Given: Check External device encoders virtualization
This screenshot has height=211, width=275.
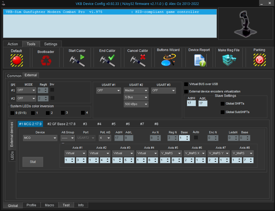Looking at the screenshot, I should tap(186, 92).
